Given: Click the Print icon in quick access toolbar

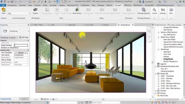Looking at the screenshot, I should (30, 2).
